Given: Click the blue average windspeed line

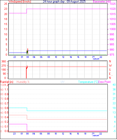Looking at the screenshot, I should [67, 51].
